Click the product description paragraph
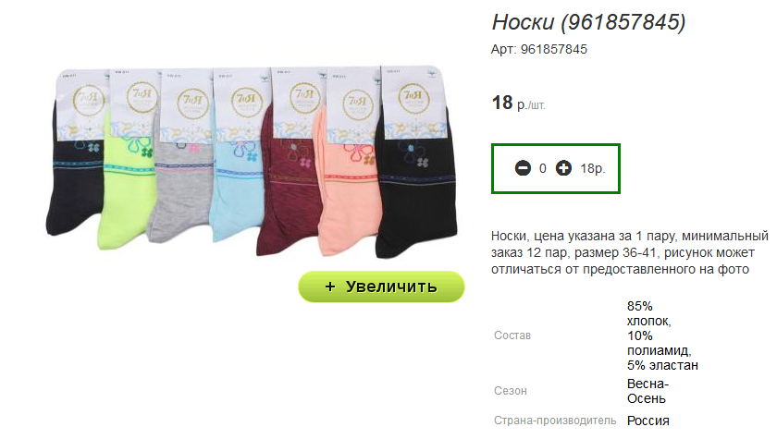Screen dimensions: 777x439 tap(629, 252)
